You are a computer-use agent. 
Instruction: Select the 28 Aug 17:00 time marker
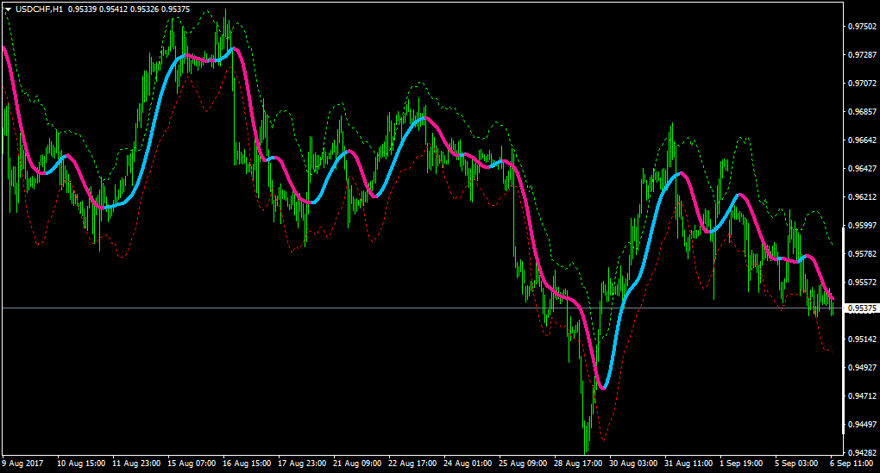pos(578,464)
